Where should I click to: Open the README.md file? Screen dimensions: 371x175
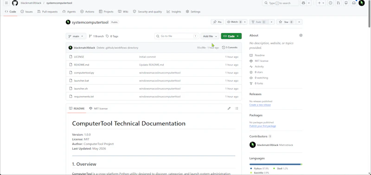(82, 65)
